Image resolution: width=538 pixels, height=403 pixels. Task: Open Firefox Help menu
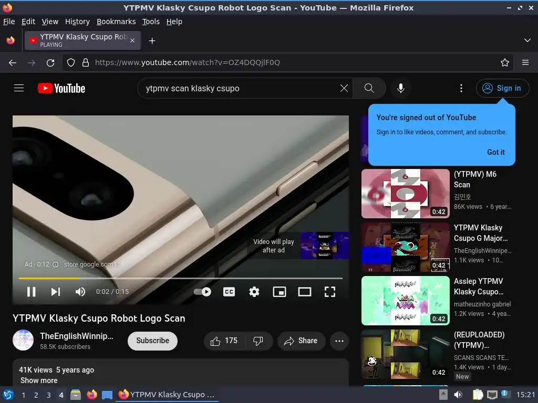pos(174,22)
